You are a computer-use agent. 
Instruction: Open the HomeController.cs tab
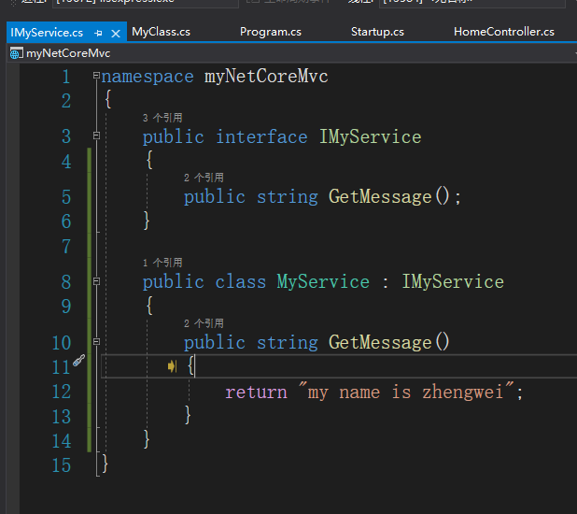(x=504, y=32)
